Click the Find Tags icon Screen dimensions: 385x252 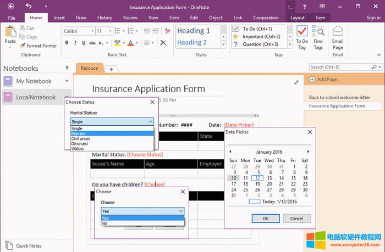pyautogui.click(x=318, y=36)
